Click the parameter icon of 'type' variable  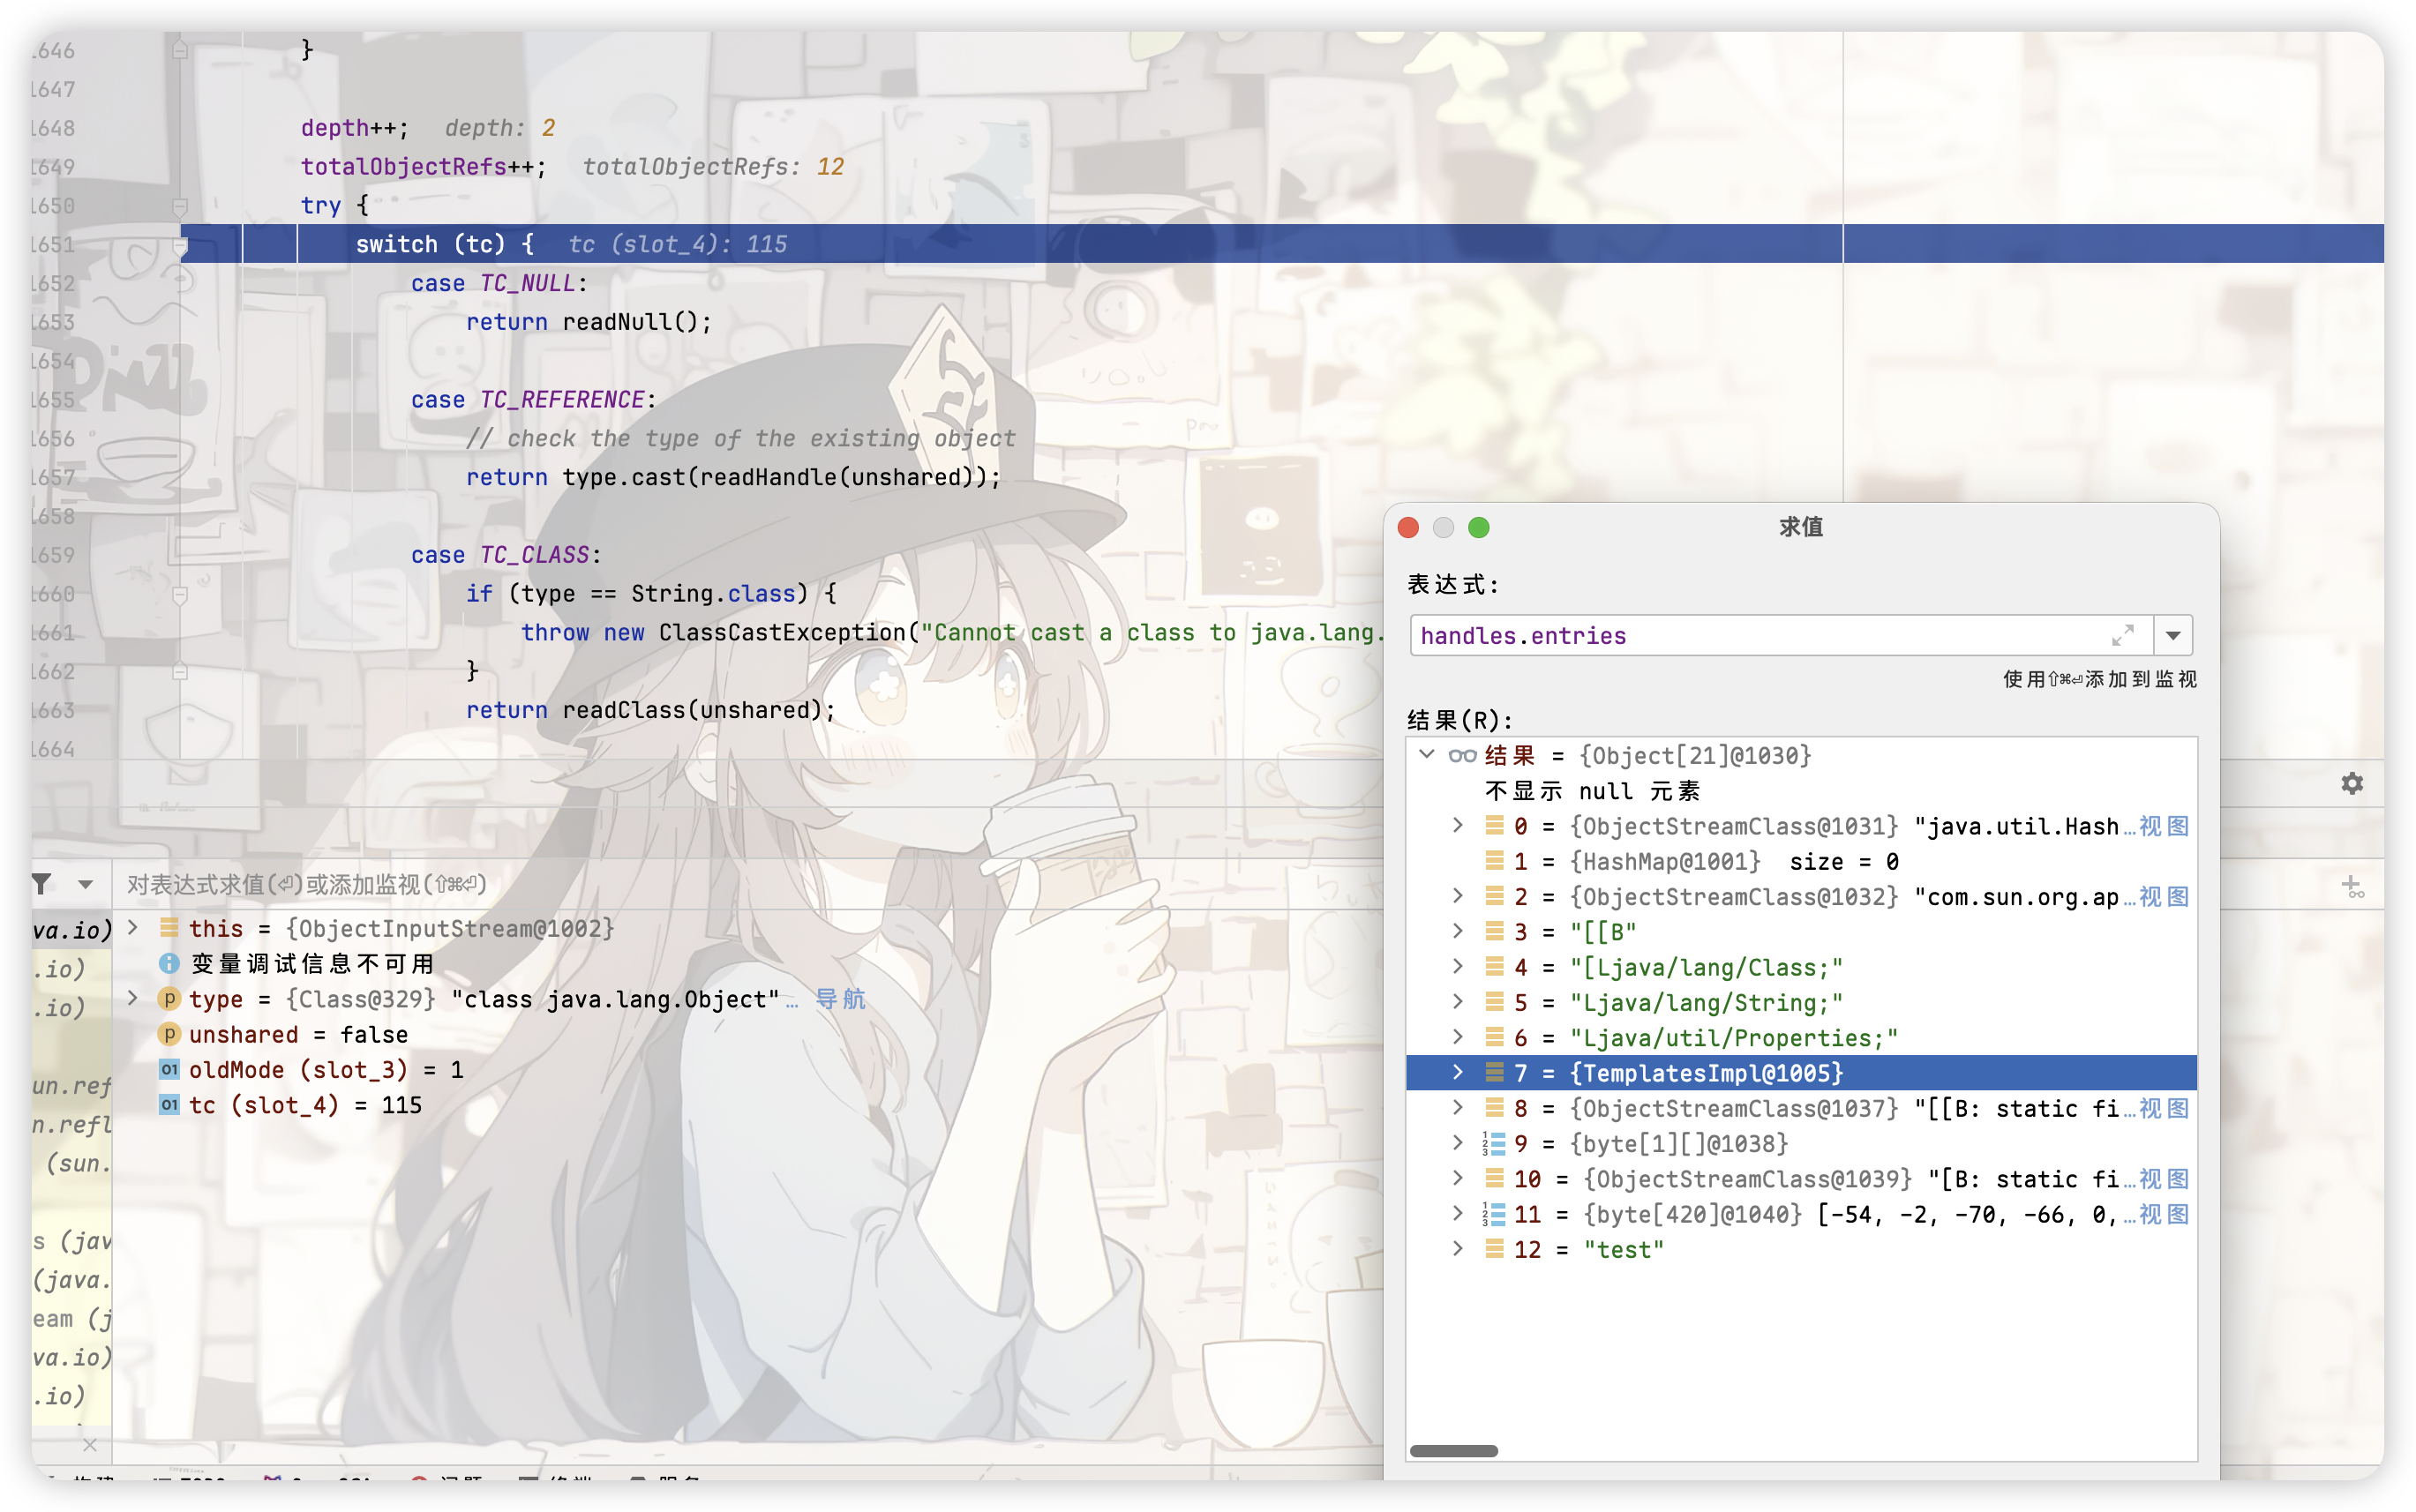click(x=169, y=999)
